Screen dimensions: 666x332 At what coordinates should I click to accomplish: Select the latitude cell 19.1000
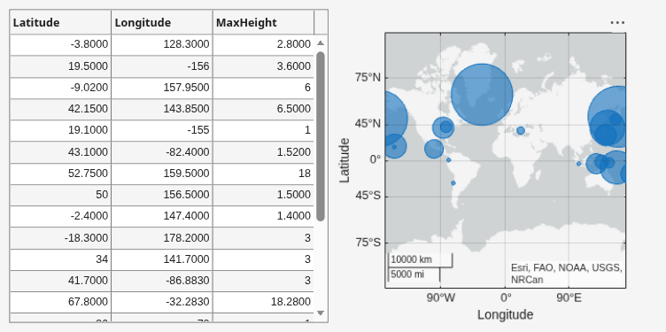click(60, 130)
